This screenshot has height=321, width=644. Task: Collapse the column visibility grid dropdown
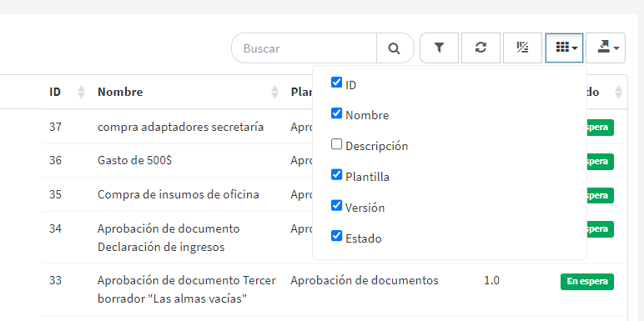[x=564, y=48]
